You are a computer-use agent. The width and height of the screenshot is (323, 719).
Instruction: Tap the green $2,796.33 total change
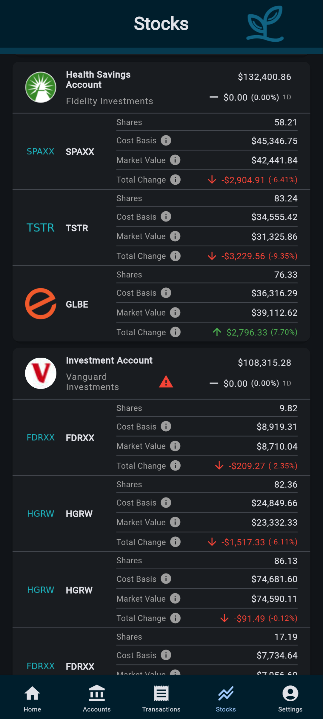(247, 332)
